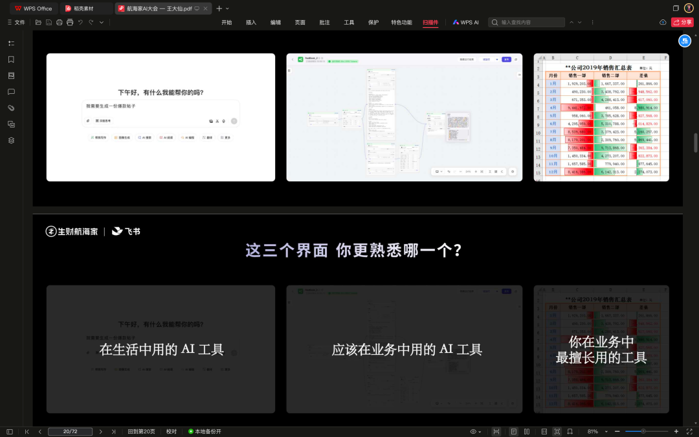Click the display icon on the pdf tab

click(197, 8)
